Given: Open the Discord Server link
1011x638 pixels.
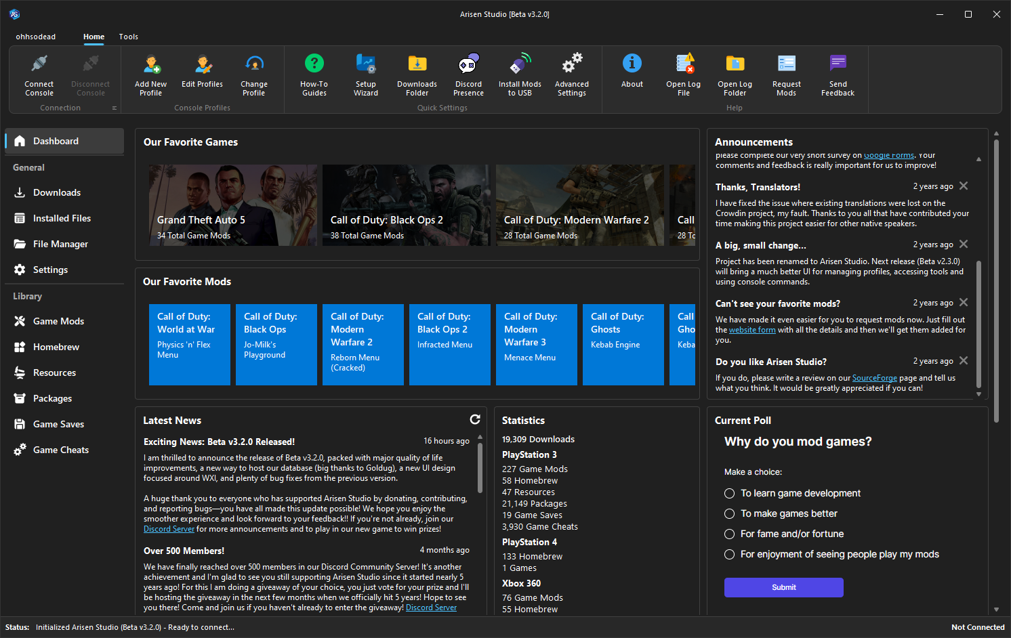Looking at the screenshot, I should [169, 528].
